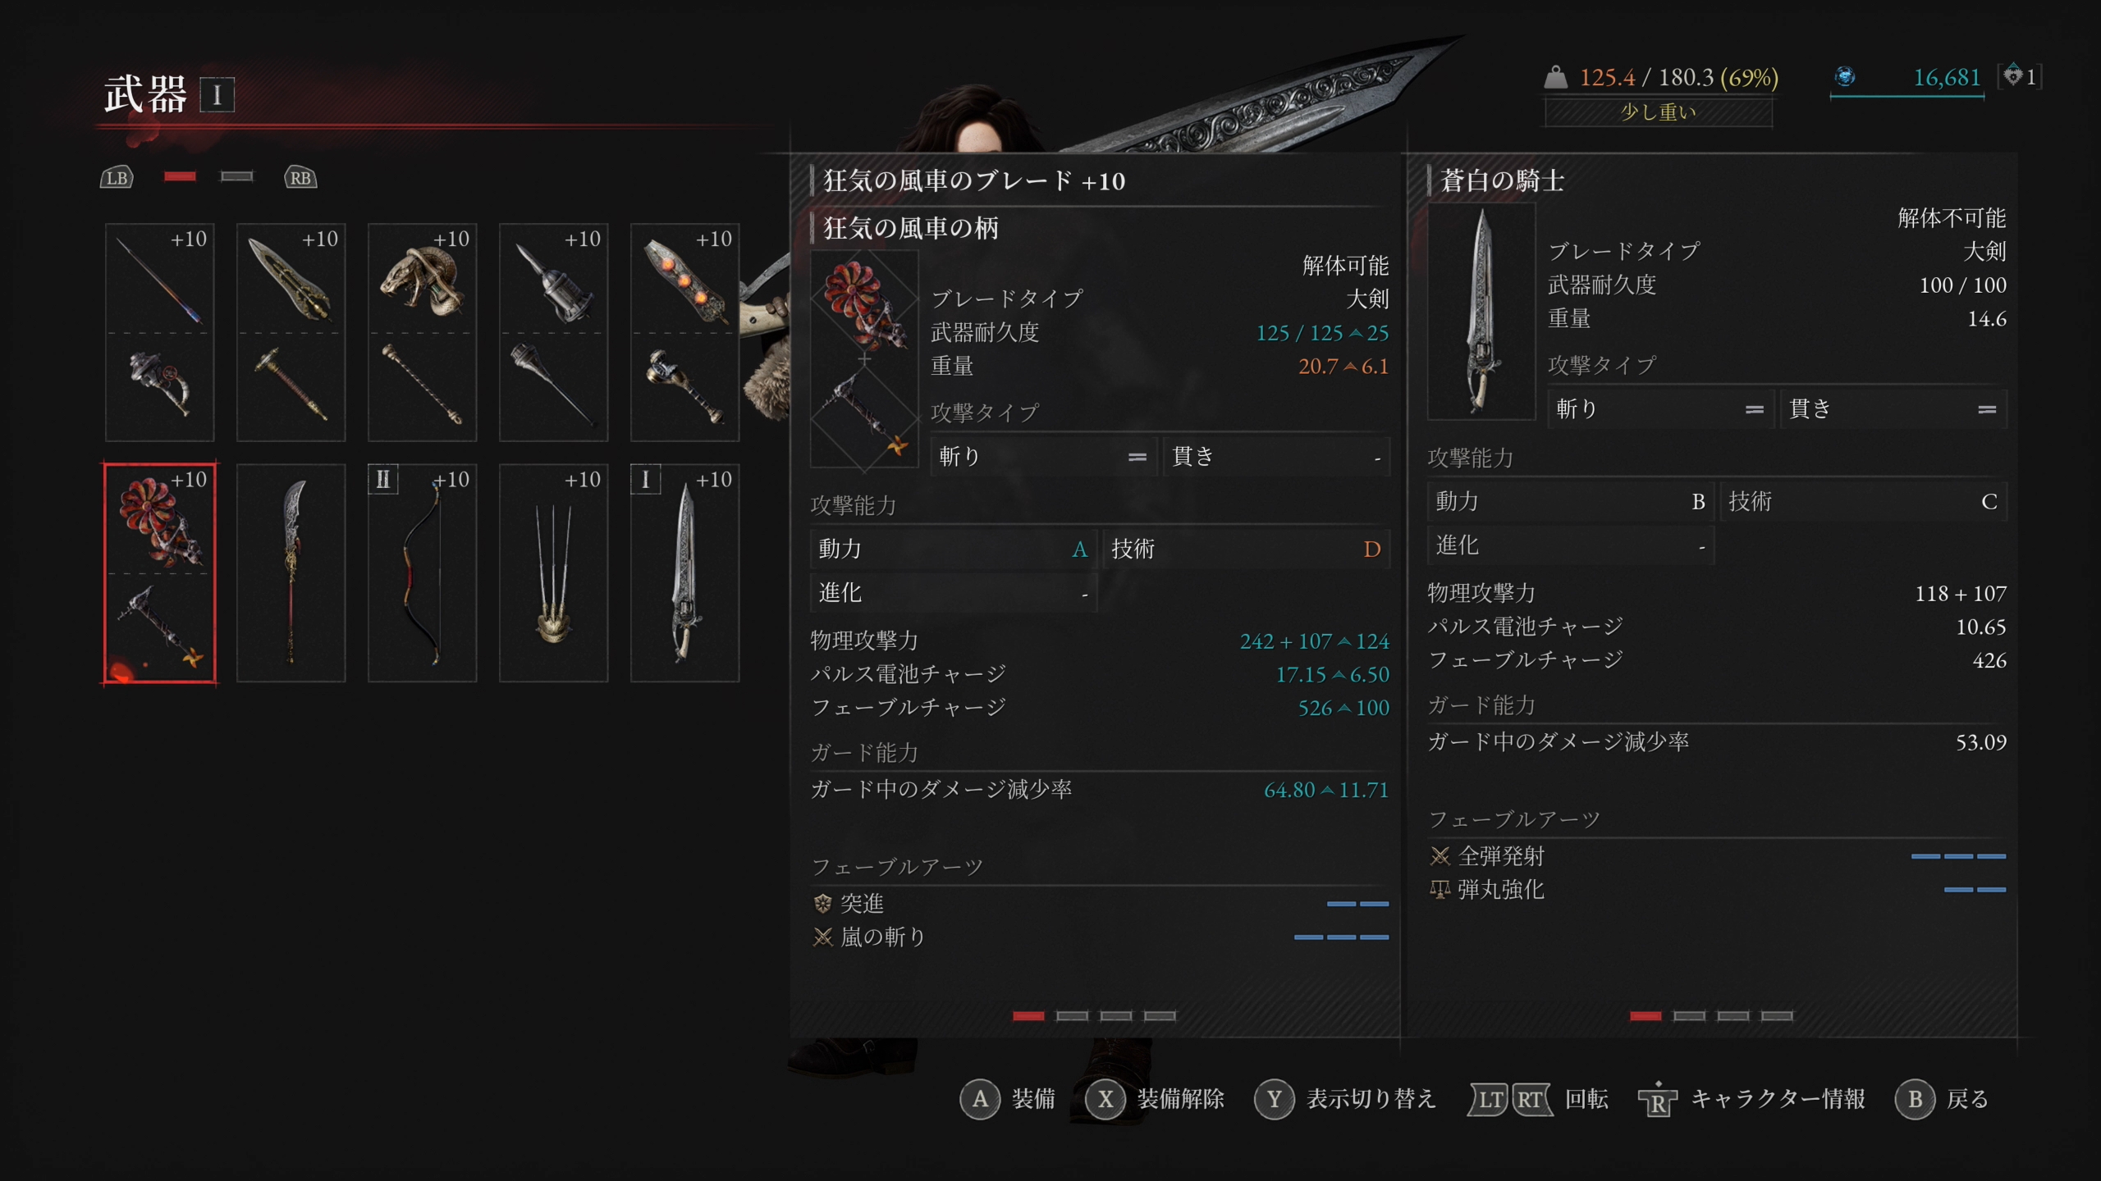Select the rapier weapon with wrench handle

159,332
